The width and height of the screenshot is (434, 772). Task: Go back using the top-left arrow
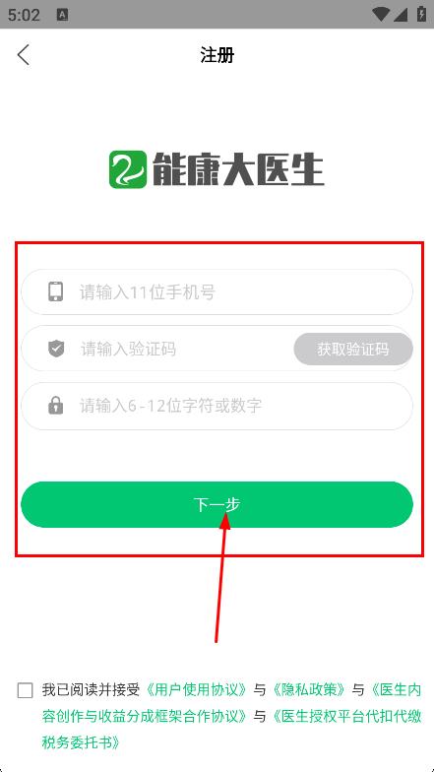pos(24,55)
